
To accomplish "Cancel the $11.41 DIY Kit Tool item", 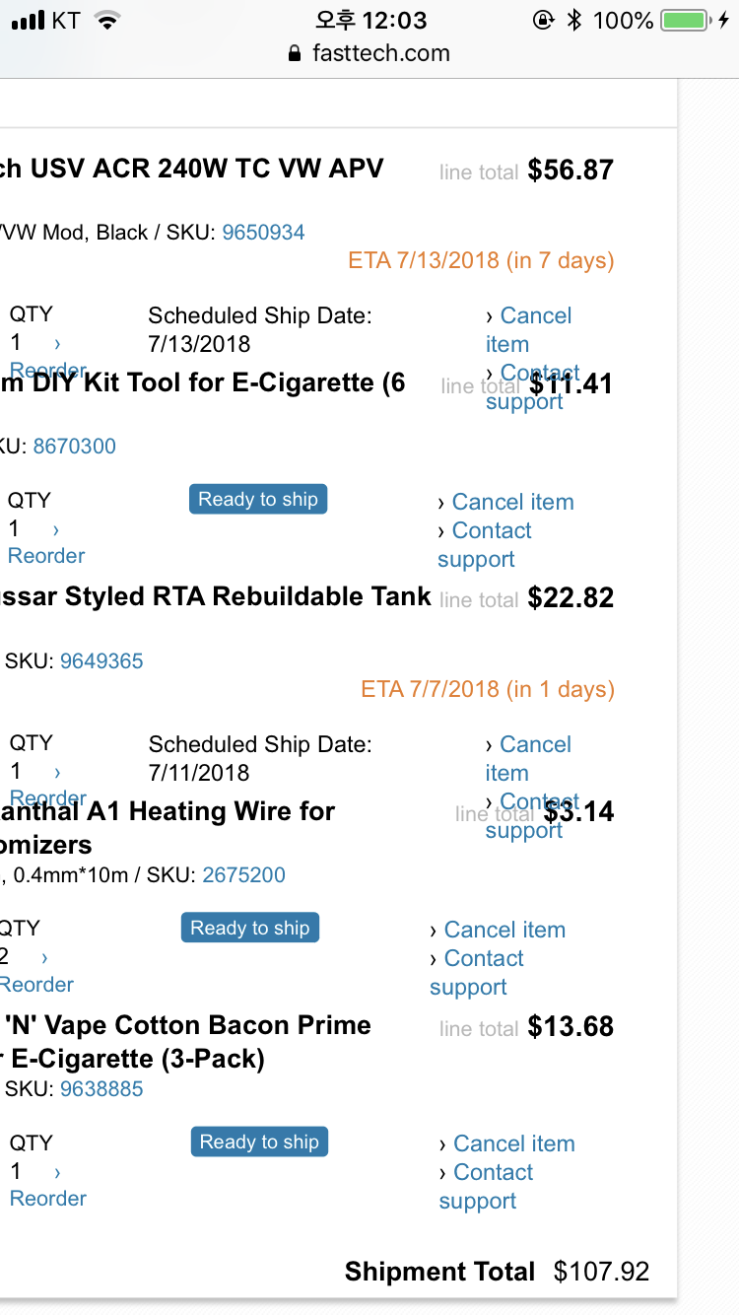I will [x=512, y=502].
